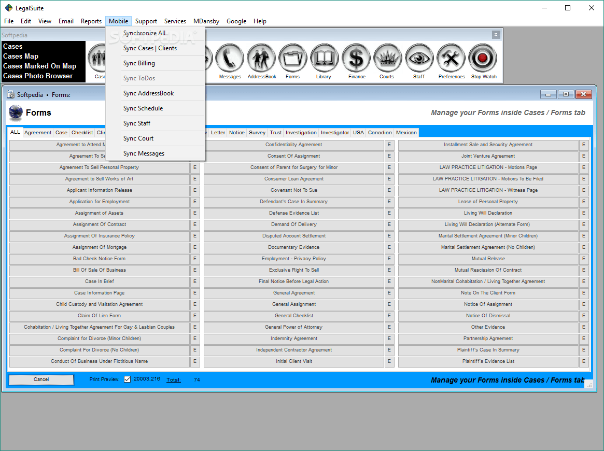Click the world globe icon beside Forms heading
604x451 pixels.
(x=15, y=112)
